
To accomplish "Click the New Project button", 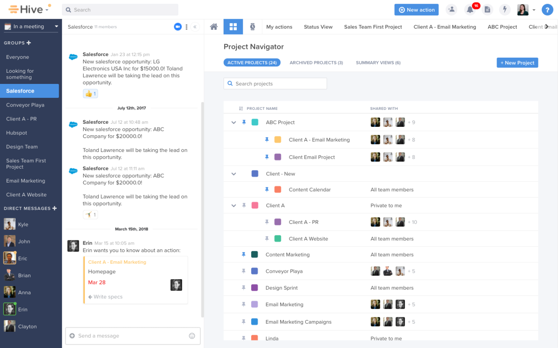I will 517,62.
